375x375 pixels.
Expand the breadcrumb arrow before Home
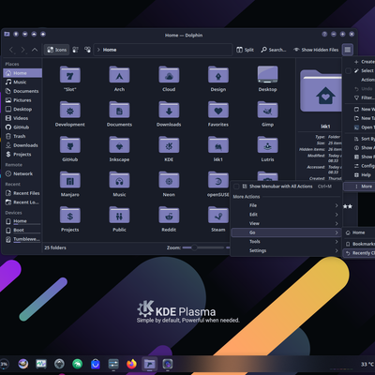coord(98,50)
